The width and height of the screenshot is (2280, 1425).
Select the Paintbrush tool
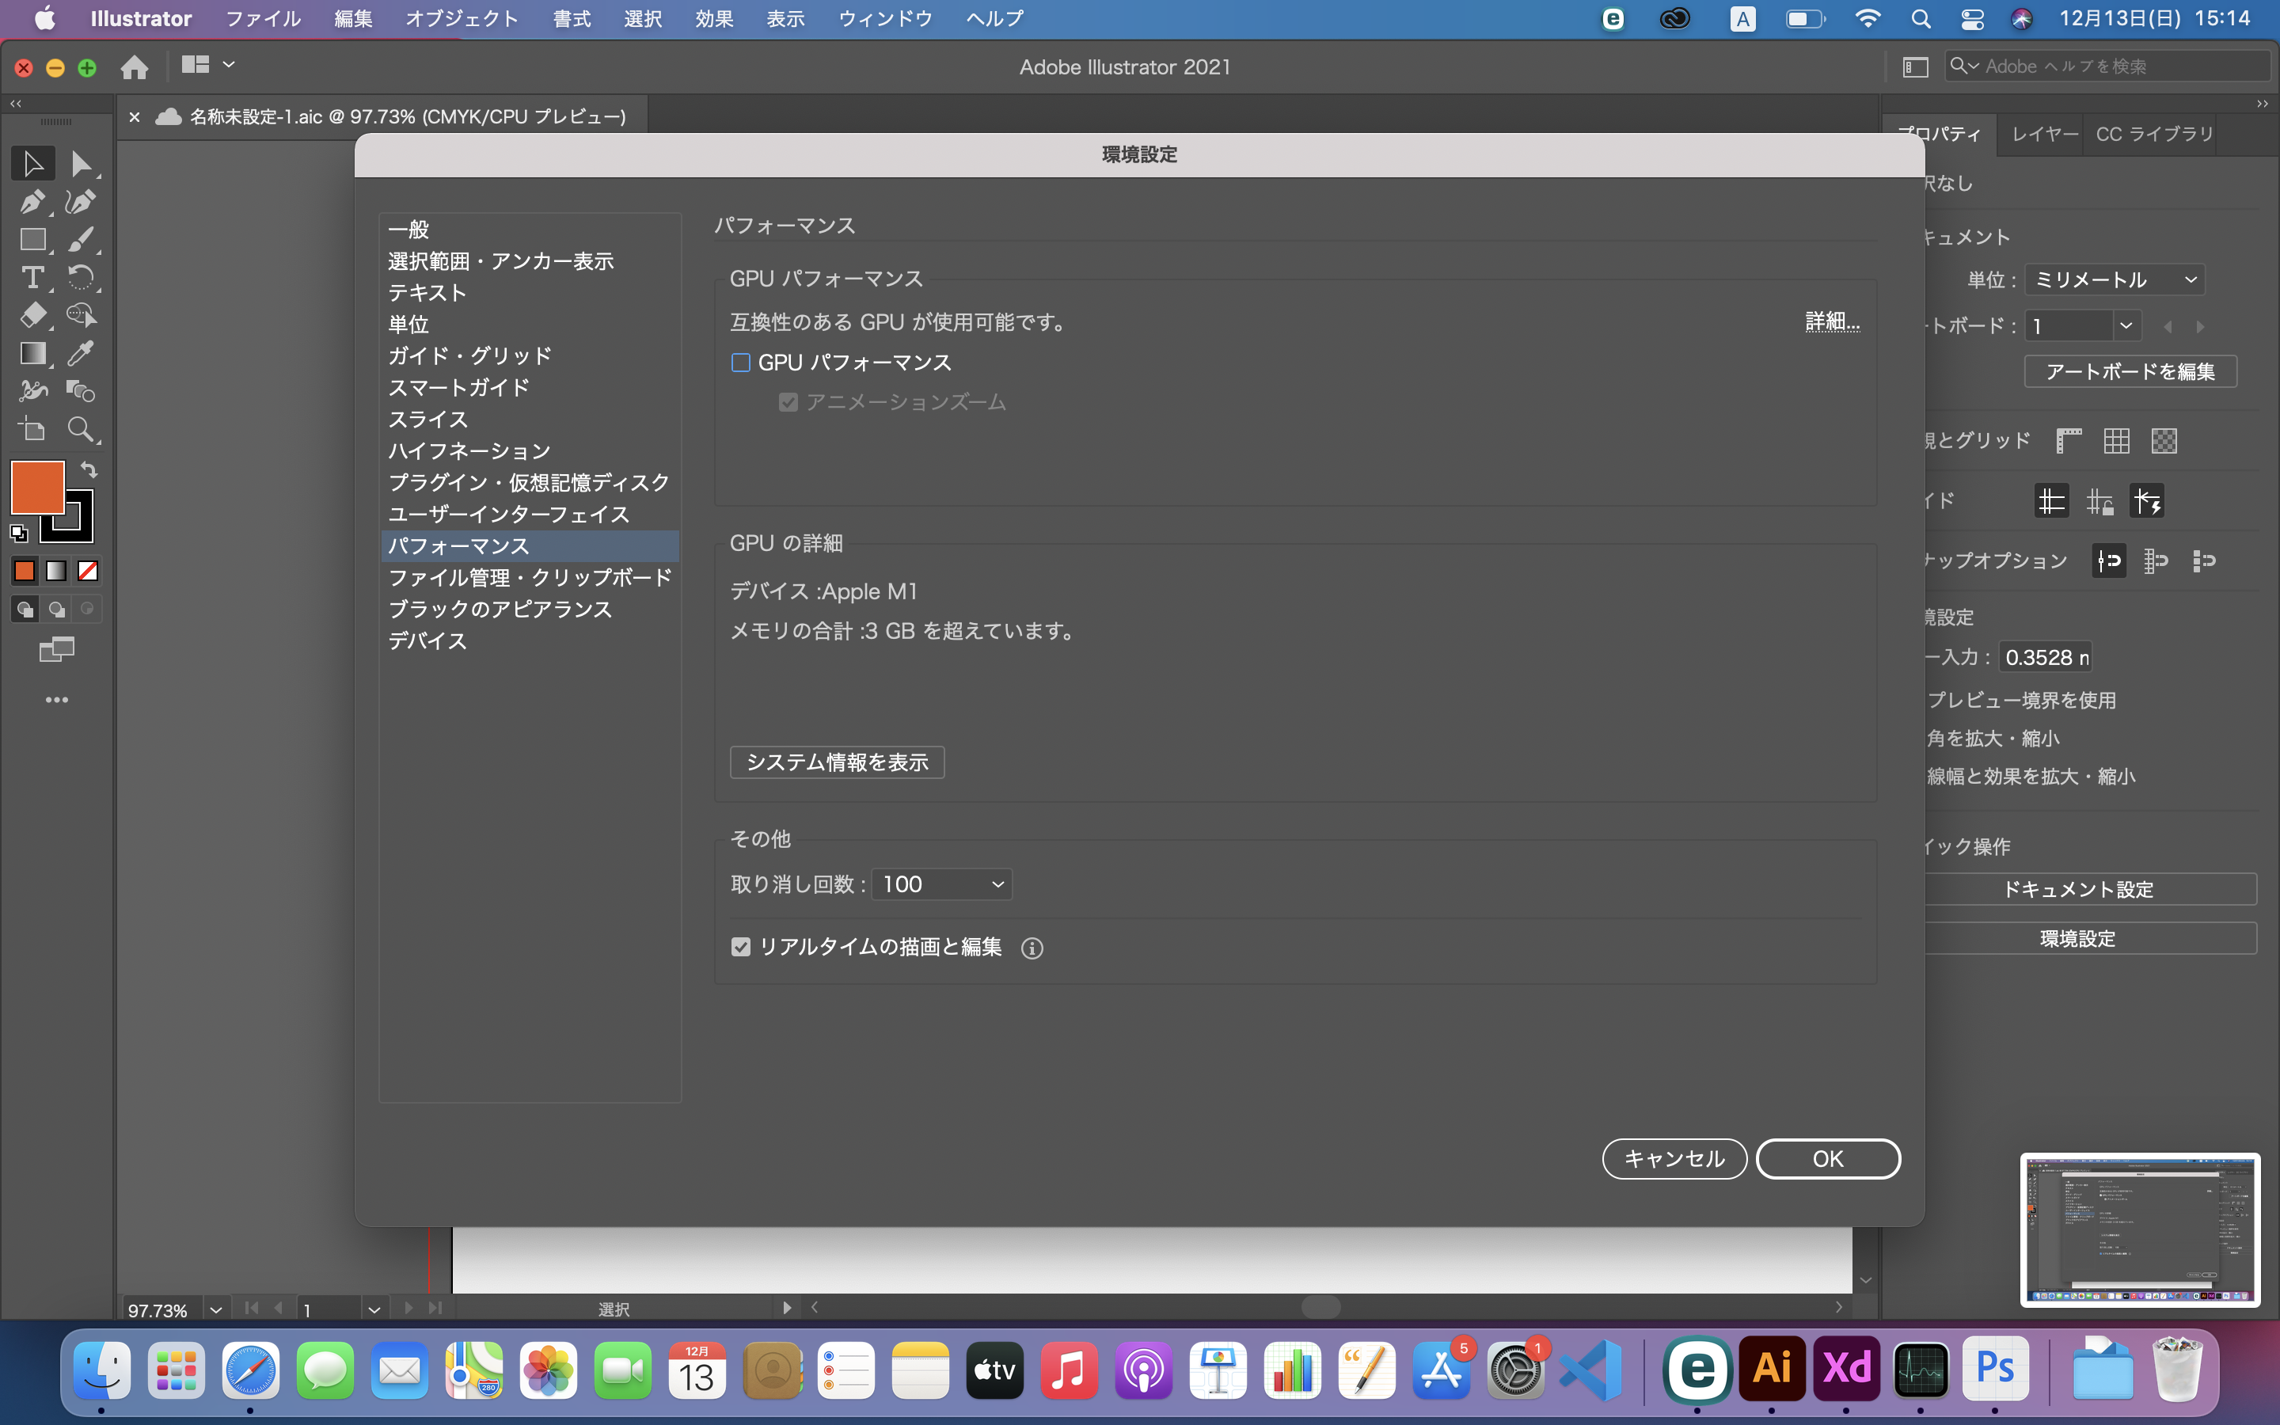pyautogui.click(x=83, y=239)
